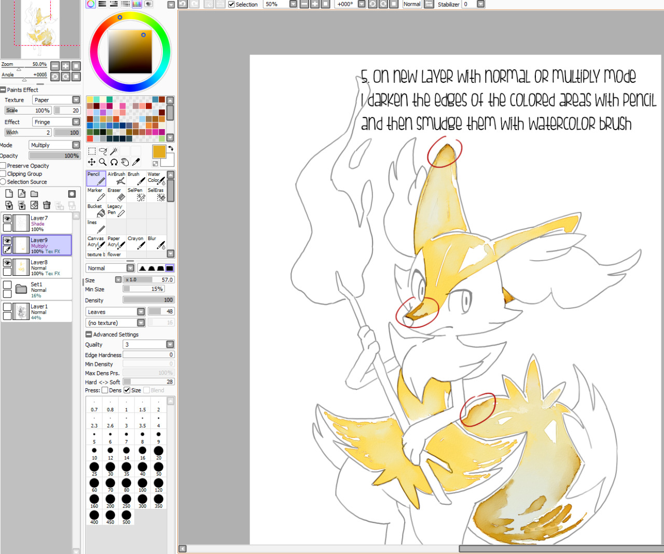Select the Eraser tool
This screenshot has height=554, width=664.
[116, 194]
